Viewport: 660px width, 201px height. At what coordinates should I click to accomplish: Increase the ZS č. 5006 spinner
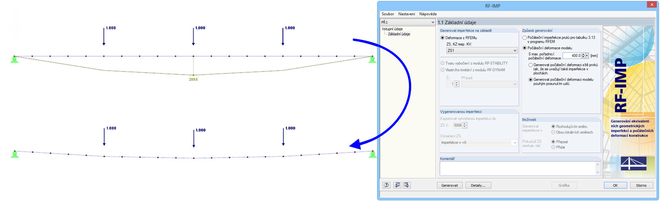[x=465, y=124]
